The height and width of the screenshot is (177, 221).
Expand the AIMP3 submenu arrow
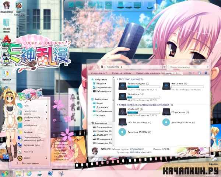coord(47,158)
